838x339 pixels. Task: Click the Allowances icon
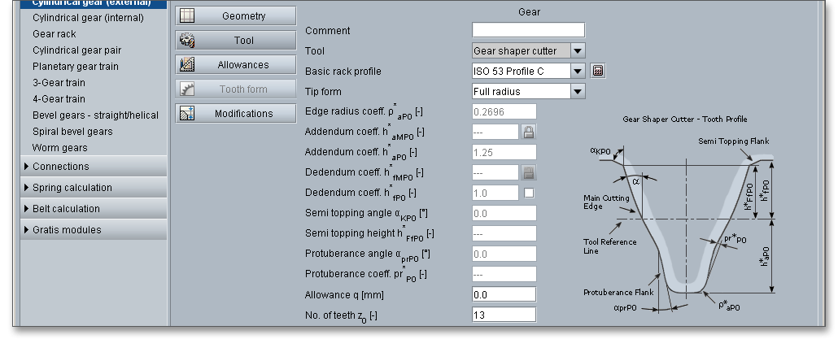[187, 65]
